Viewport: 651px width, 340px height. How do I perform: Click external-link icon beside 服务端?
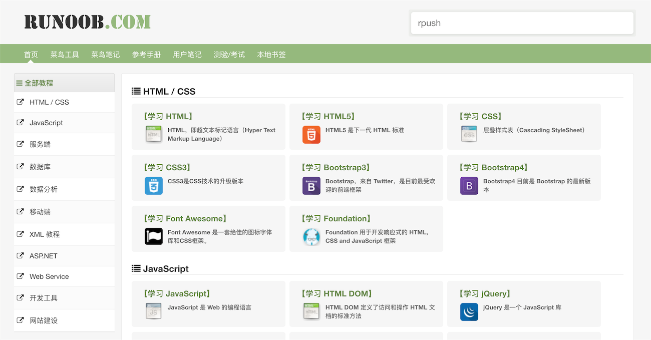pos(21,144)
